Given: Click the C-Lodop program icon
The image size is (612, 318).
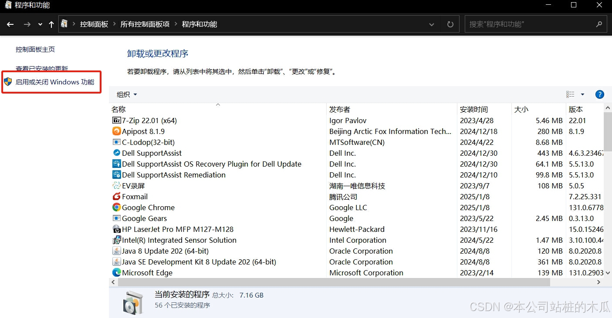Looking at the screenshot, I should click(x=116, y=142).
